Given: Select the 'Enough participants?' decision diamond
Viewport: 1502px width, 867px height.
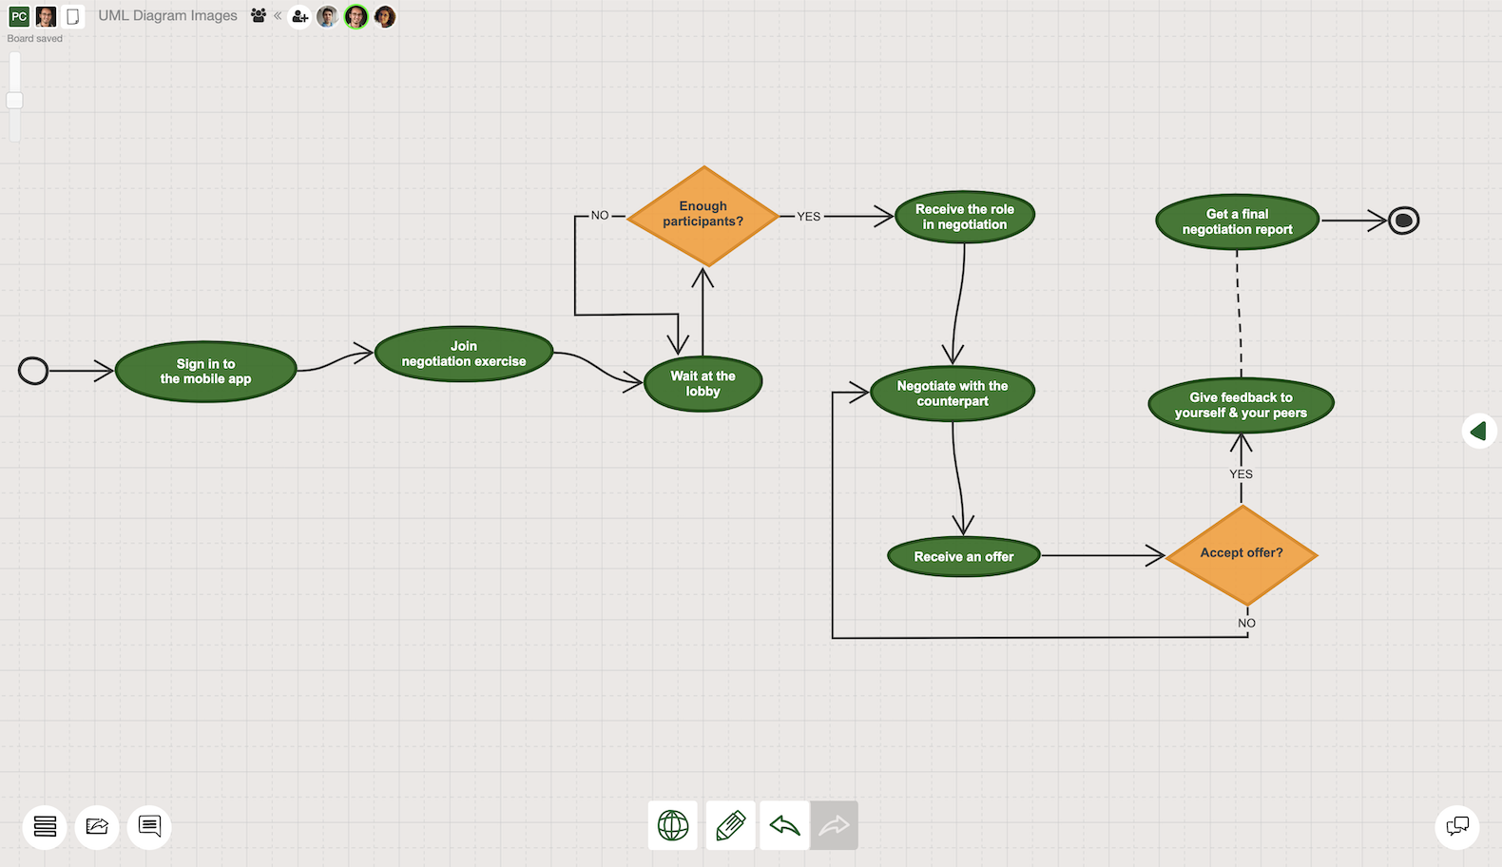Looking at the screenshot, I should click(x=703, y=216).
